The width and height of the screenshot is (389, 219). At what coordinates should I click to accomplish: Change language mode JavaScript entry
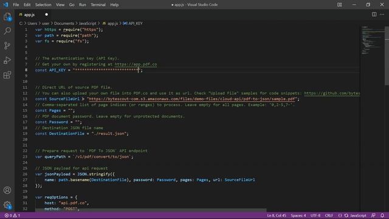coord(358,215)
